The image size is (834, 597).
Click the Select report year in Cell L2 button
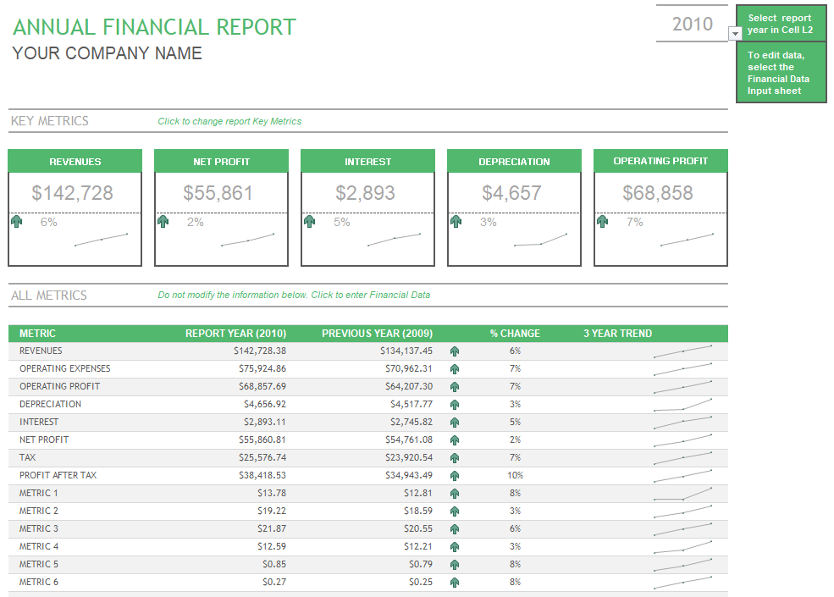tap(780, 23)
